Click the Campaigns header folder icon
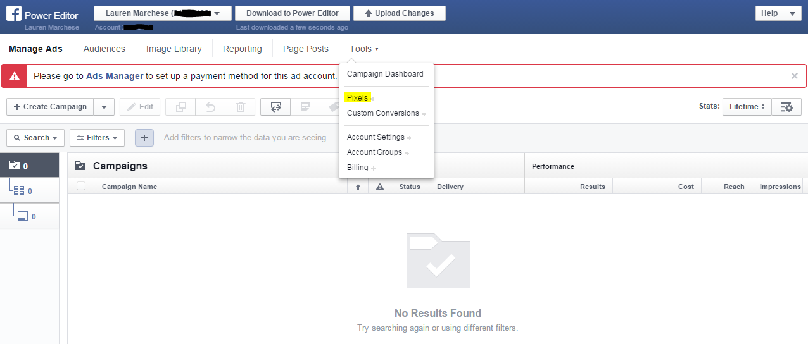The image size is (808, 344). click(x=80, y=166)
